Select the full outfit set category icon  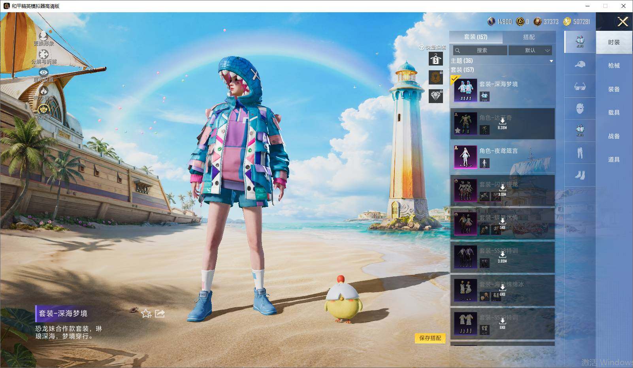(580, 41)
